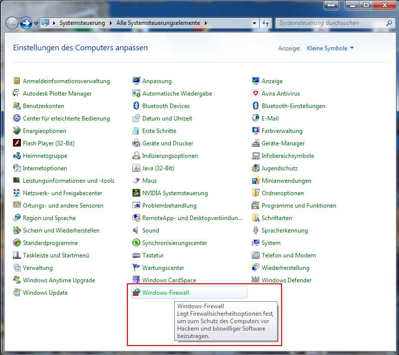Screen dimensions: 399x355
Task: Open the Programme und Funktionen link
Action: [x=299, y=206]
